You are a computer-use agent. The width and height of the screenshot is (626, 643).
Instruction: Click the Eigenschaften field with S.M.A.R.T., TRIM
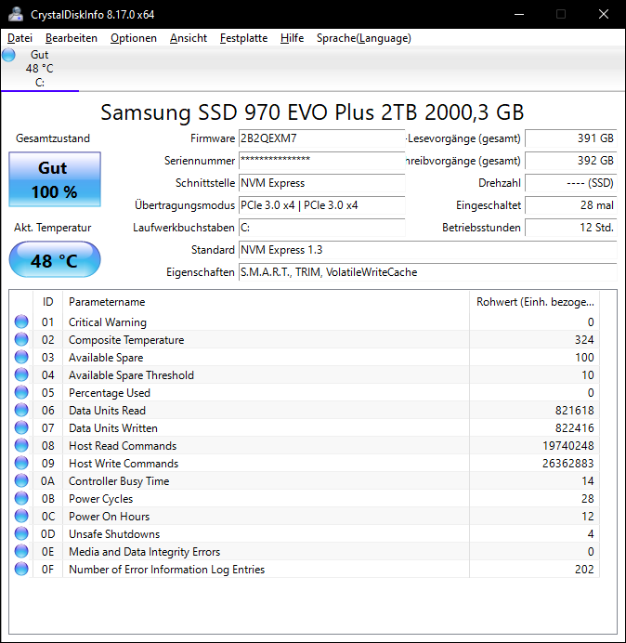(x=427, y=272)
